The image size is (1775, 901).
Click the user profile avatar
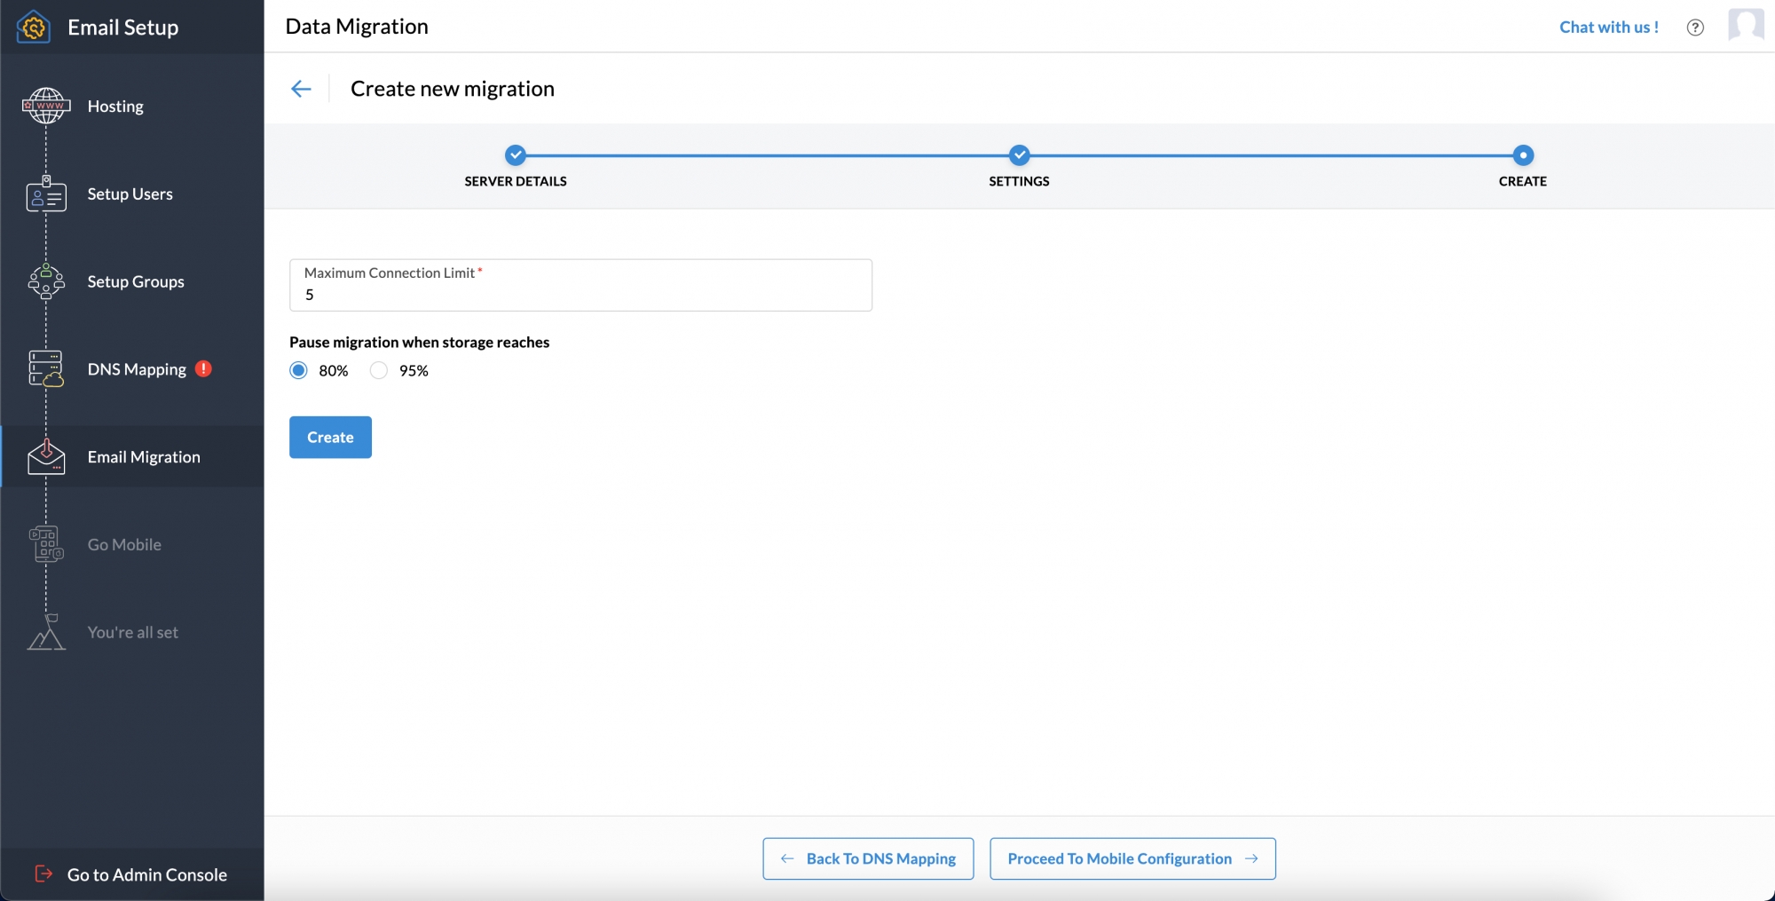(1747, 25)
